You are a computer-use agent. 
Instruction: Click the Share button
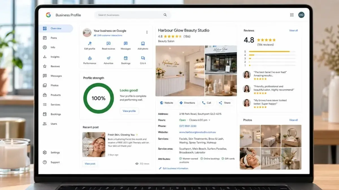(x=225, y=103)
